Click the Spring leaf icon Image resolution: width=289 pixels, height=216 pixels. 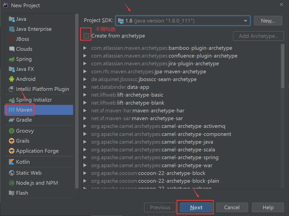12,59
